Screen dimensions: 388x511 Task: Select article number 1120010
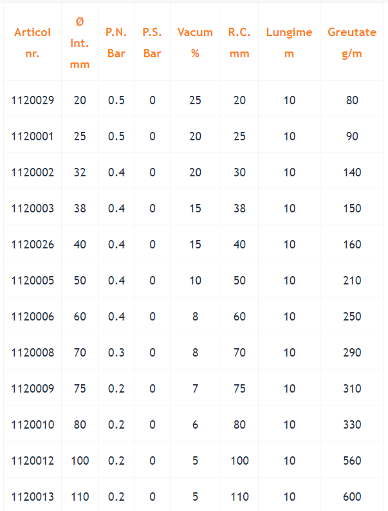pyautogui.click(x=33, y=425)
